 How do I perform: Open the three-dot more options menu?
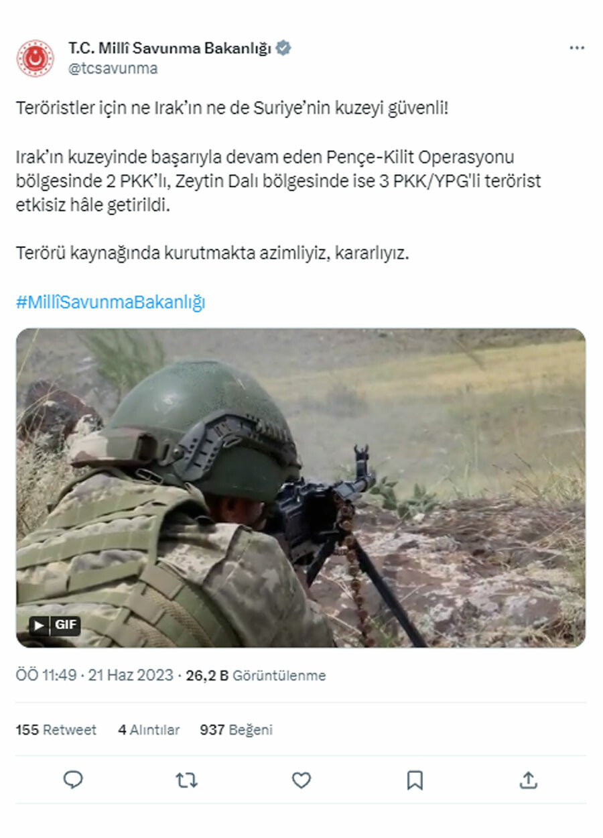point(576,48)
